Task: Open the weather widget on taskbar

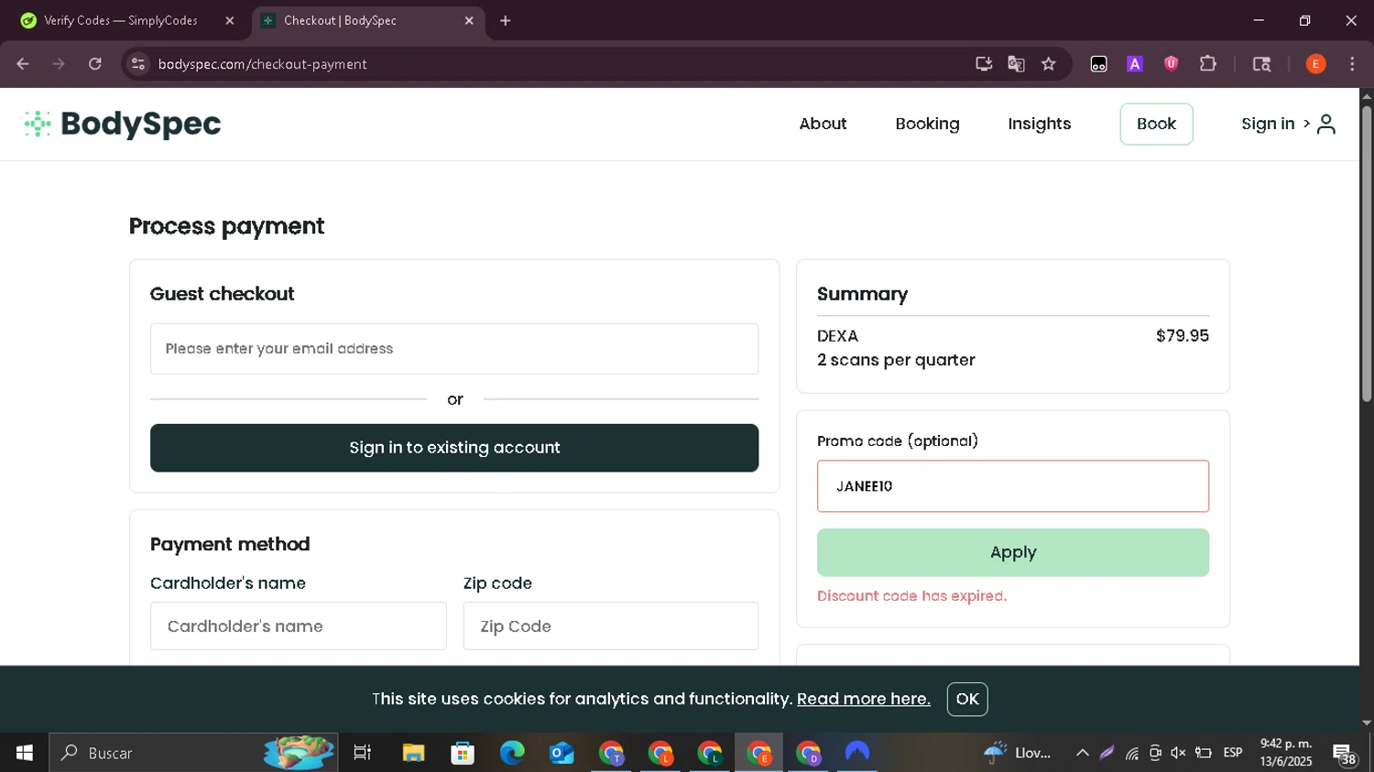Action: pyautogui.click(x=1017, y=753)
